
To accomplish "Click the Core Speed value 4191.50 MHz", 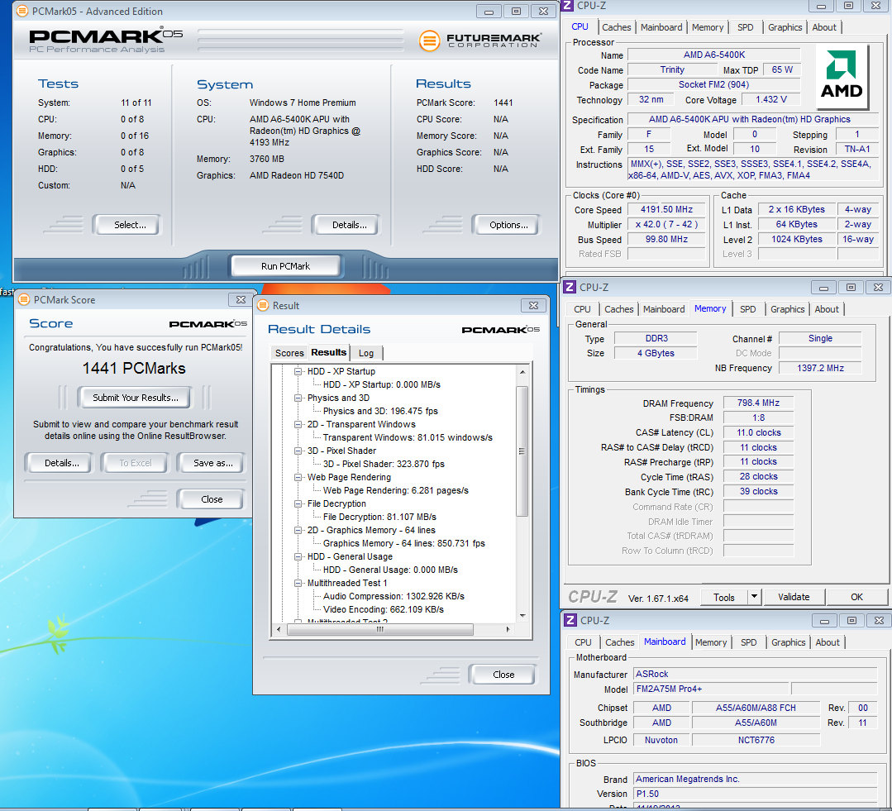I will click(x=666, y=209).
